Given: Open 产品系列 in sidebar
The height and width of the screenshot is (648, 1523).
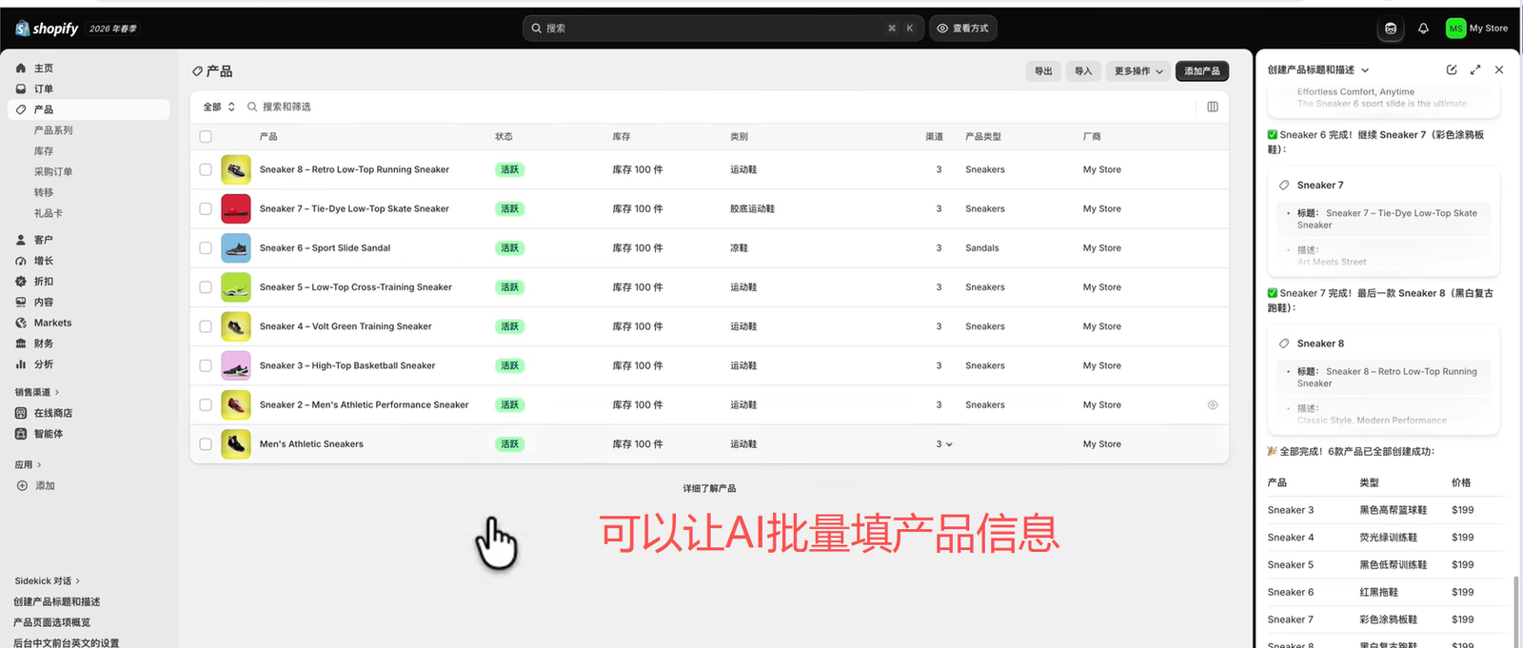Looking at the screenshot, I should point(53,130).
